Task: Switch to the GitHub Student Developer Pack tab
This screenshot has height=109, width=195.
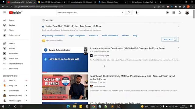Action: (x=143, y=2)
